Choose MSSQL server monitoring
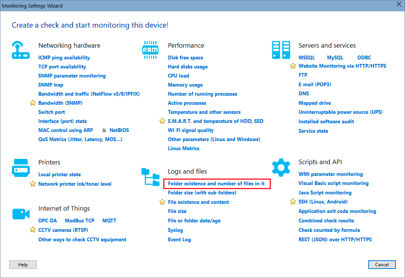405x278 pixels. click(307, 57)
